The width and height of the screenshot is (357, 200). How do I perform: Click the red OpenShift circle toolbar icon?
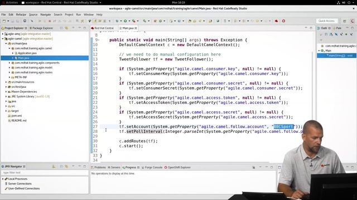pos(283,21)
